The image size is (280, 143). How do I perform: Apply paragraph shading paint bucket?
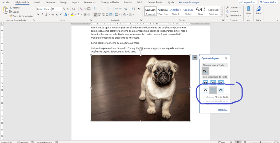coord(124,14)
